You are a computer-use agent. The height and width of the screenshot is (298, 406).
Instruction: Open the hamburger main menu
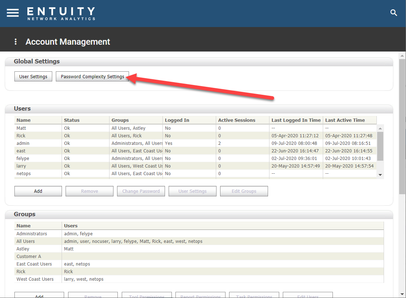pos(13,13)
